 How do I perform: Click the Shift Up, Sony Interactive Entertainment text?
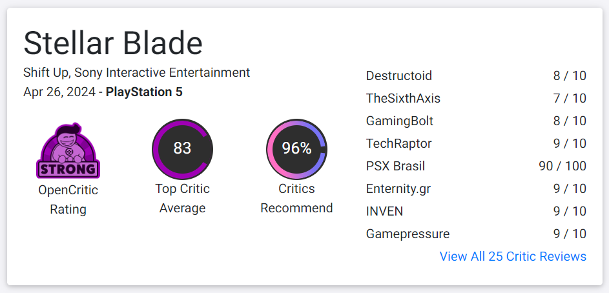(x=136, y=72)
